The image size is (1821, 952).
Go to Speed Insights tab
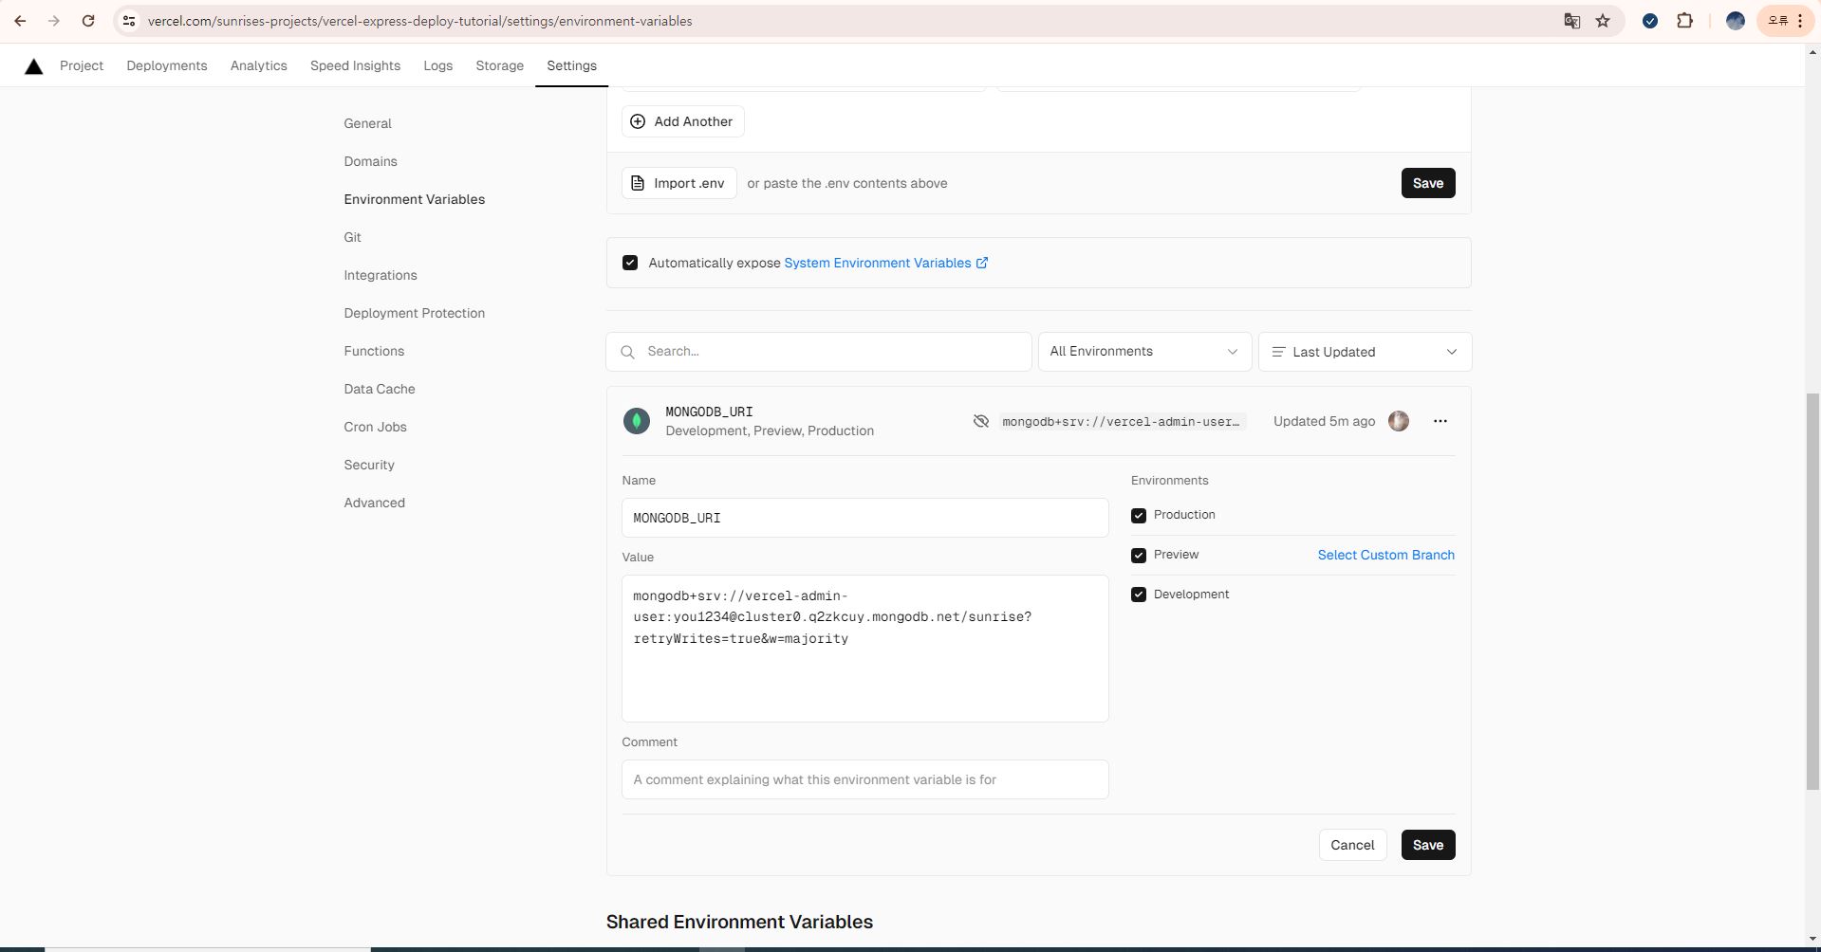tap(355, 65)
